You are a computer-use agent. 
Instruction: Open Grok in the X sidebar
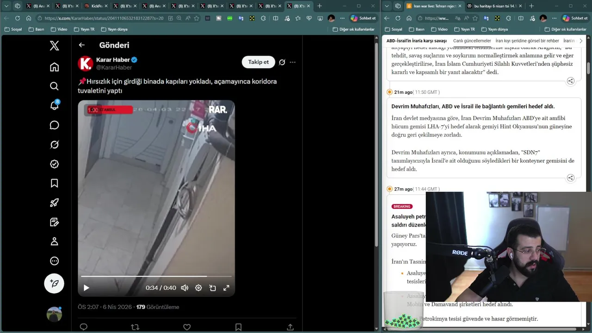coord(54,145)
